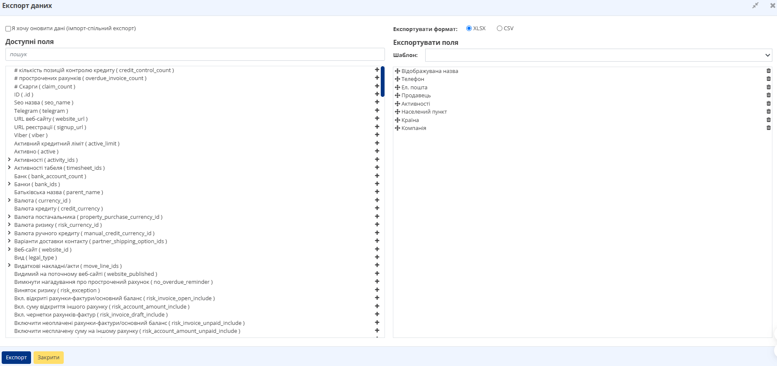777x366 pixels.
Task: Close the Експорт даних dialog
Action: [772, 5]
